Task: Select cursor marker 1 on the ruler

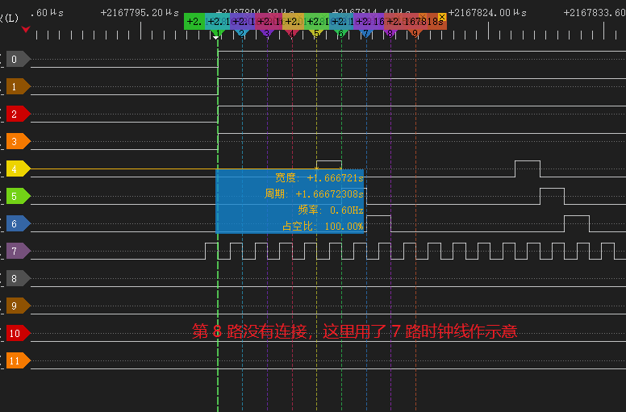Action: 217,34
